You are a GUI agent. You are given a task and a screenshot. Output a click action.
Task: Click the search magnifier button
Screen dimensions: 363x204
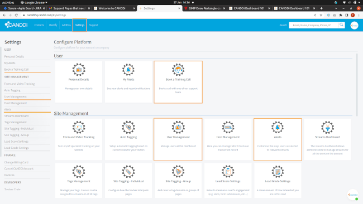click(x=341, y=25)
